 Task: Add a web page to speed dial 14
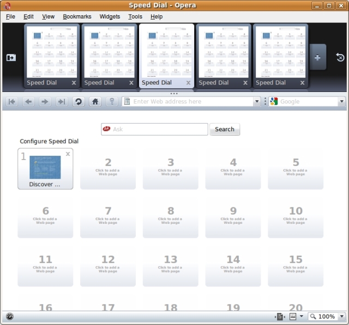[x=233, y=266]
